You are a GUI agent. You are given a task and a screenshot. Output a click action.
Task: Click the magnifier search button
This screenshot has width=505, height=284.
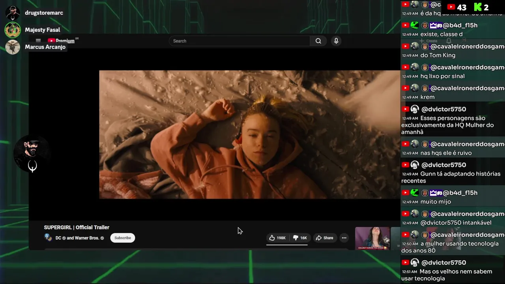[x=318, y=41]
